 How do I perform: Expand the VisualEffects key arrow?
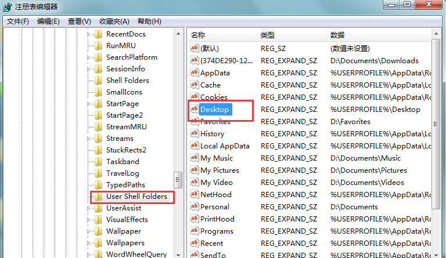(x=88, y=220)
